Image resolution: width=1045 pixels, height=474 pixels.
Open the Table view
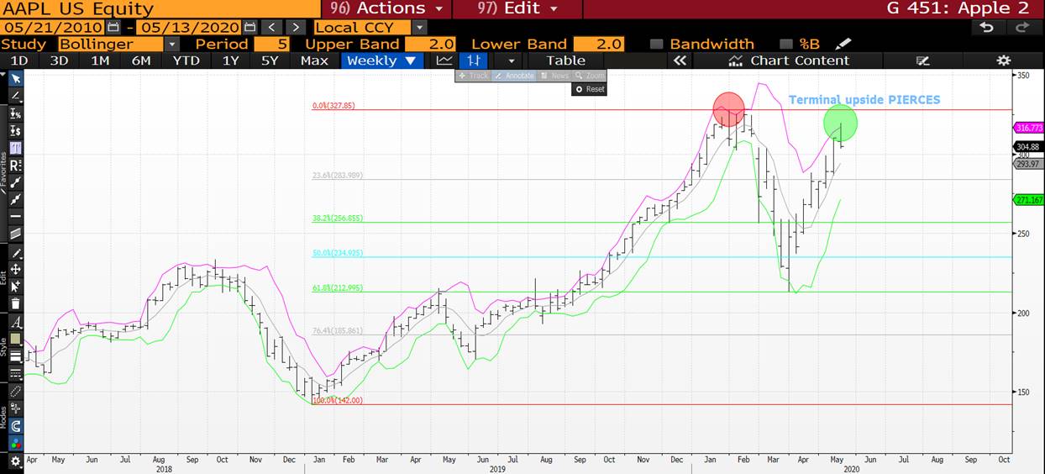pos(565,61)
